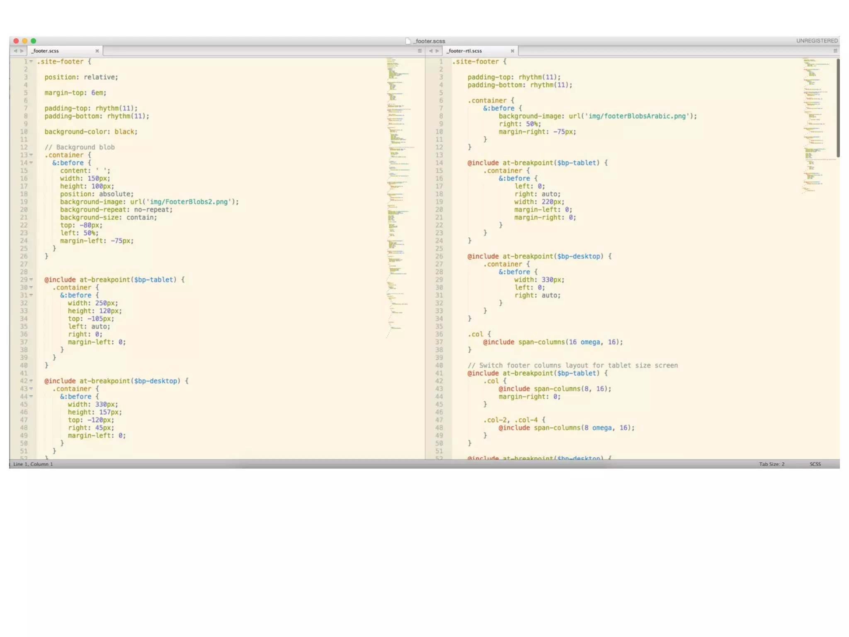The image size is (849, 637).
Task: Fold the &:before block at line 14
Action: [31, 163]
